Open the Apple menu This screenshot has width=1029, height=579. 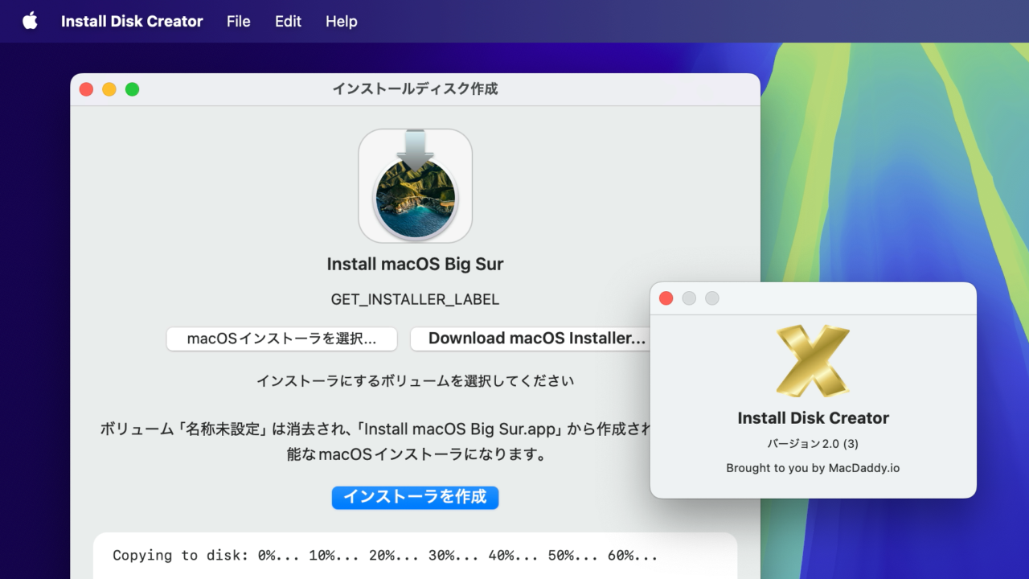(30, 21)
